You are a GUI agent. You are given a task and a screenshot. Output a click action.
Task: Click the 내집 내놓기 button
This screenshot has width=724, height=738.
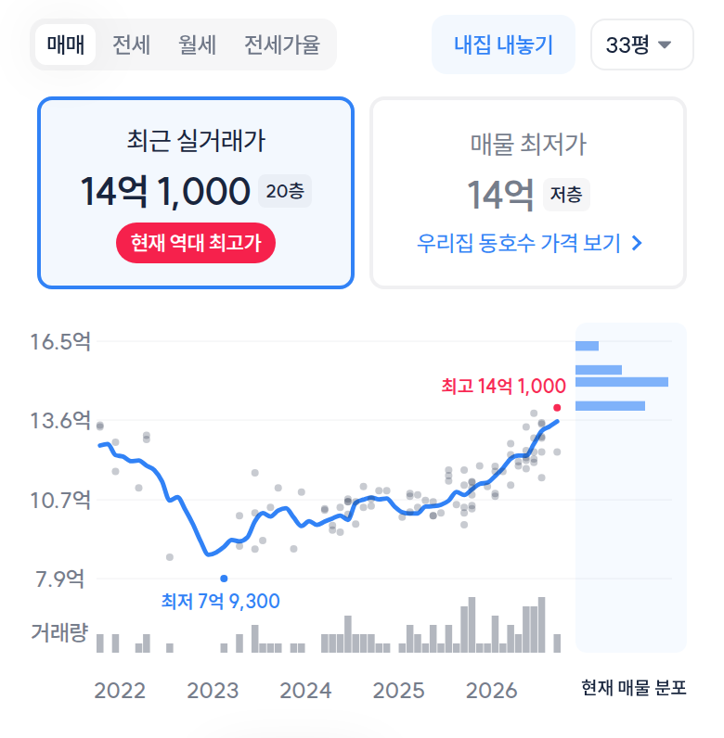[x=503, y=45]
